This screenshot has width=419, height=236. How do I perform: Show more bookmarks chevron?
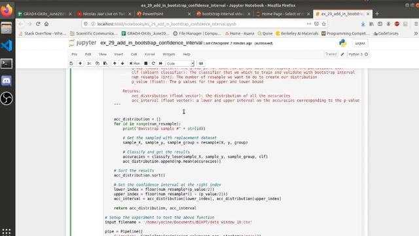coord(416,33)
